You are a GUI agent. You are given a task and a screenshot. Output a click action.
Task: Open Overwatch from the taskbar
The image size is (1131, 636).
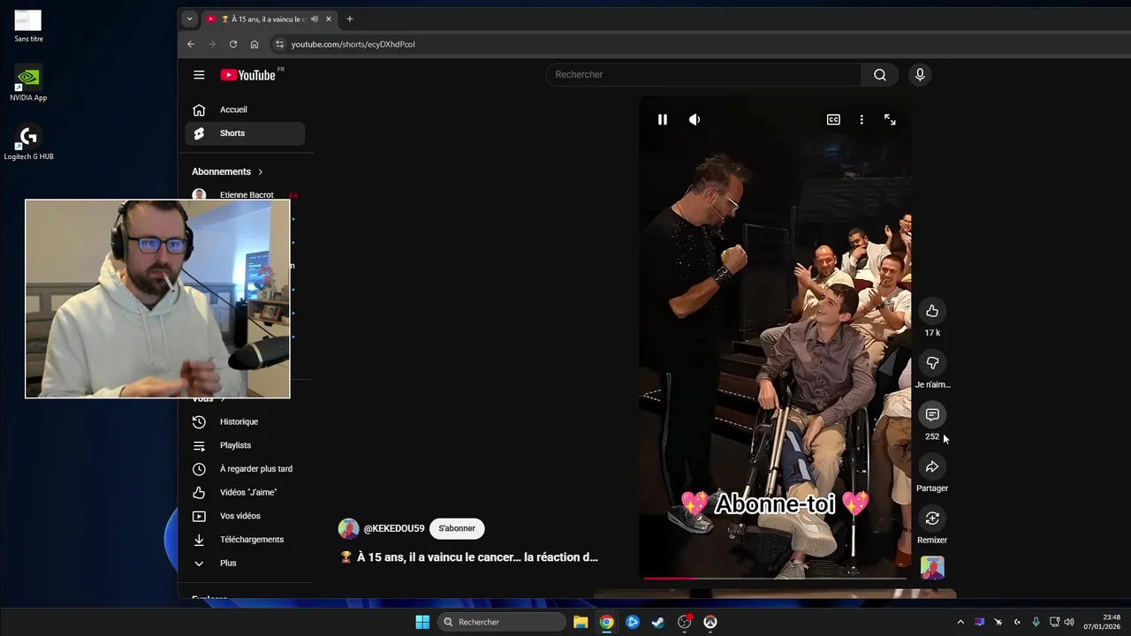pyautogui.click(x=710, y=622)
